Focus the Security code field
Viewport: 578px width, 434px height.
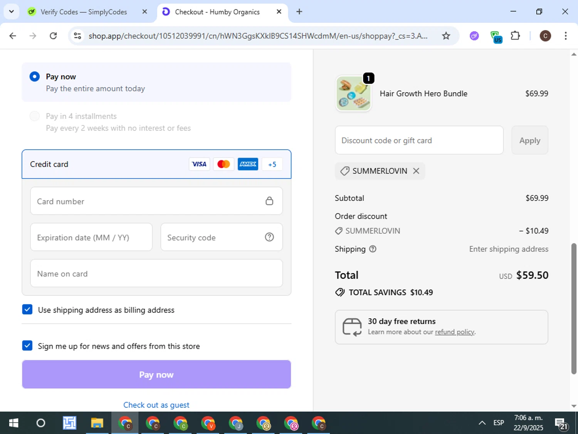pyautogui.click(x=222, y=237)
